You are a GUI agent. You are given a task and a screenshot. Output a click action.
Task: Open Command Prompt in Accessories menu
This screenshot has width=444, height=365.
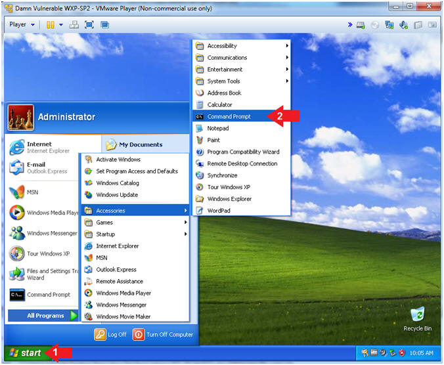coord(242,117)
